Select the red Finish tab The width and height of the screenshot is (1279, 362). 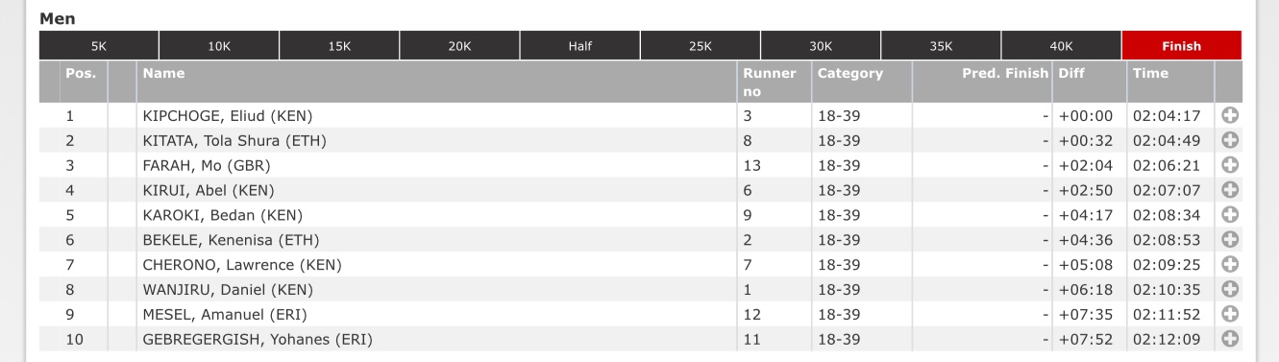1182,45
